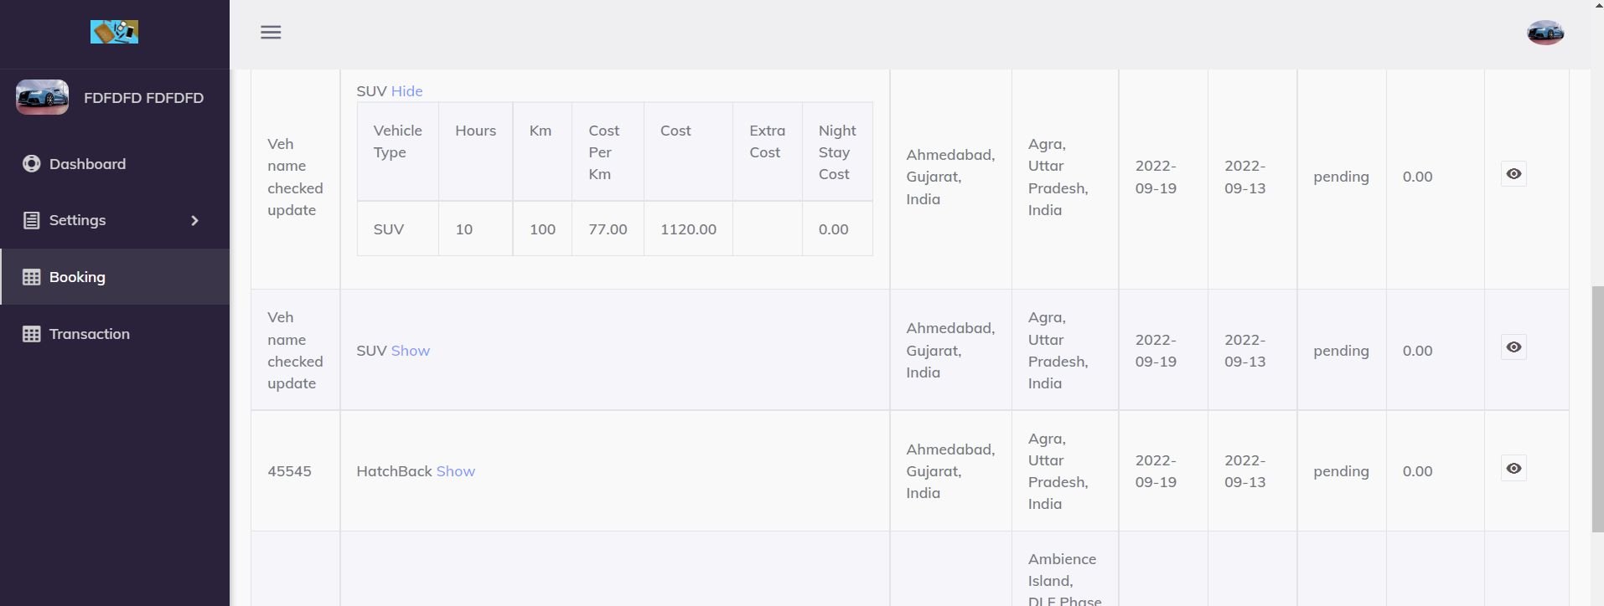Click the FDFDFD profile car picture in sidebar
1604x606 pixels.
42,97
